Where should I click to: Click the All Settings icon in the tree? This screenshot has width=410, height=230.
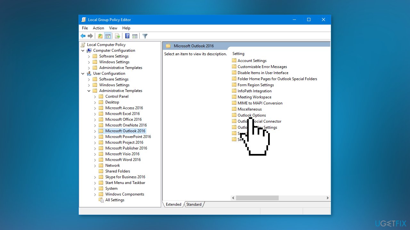point(101,200)
